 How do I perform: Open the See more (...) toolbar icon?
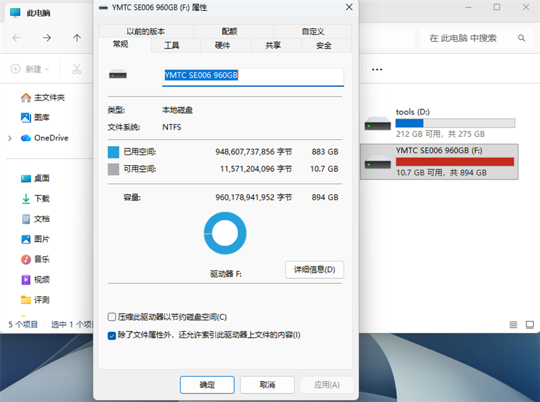[377, 69]
